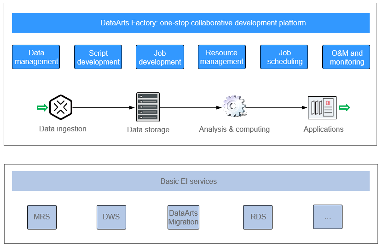Click the Applications BI report icon

point(322,108)
